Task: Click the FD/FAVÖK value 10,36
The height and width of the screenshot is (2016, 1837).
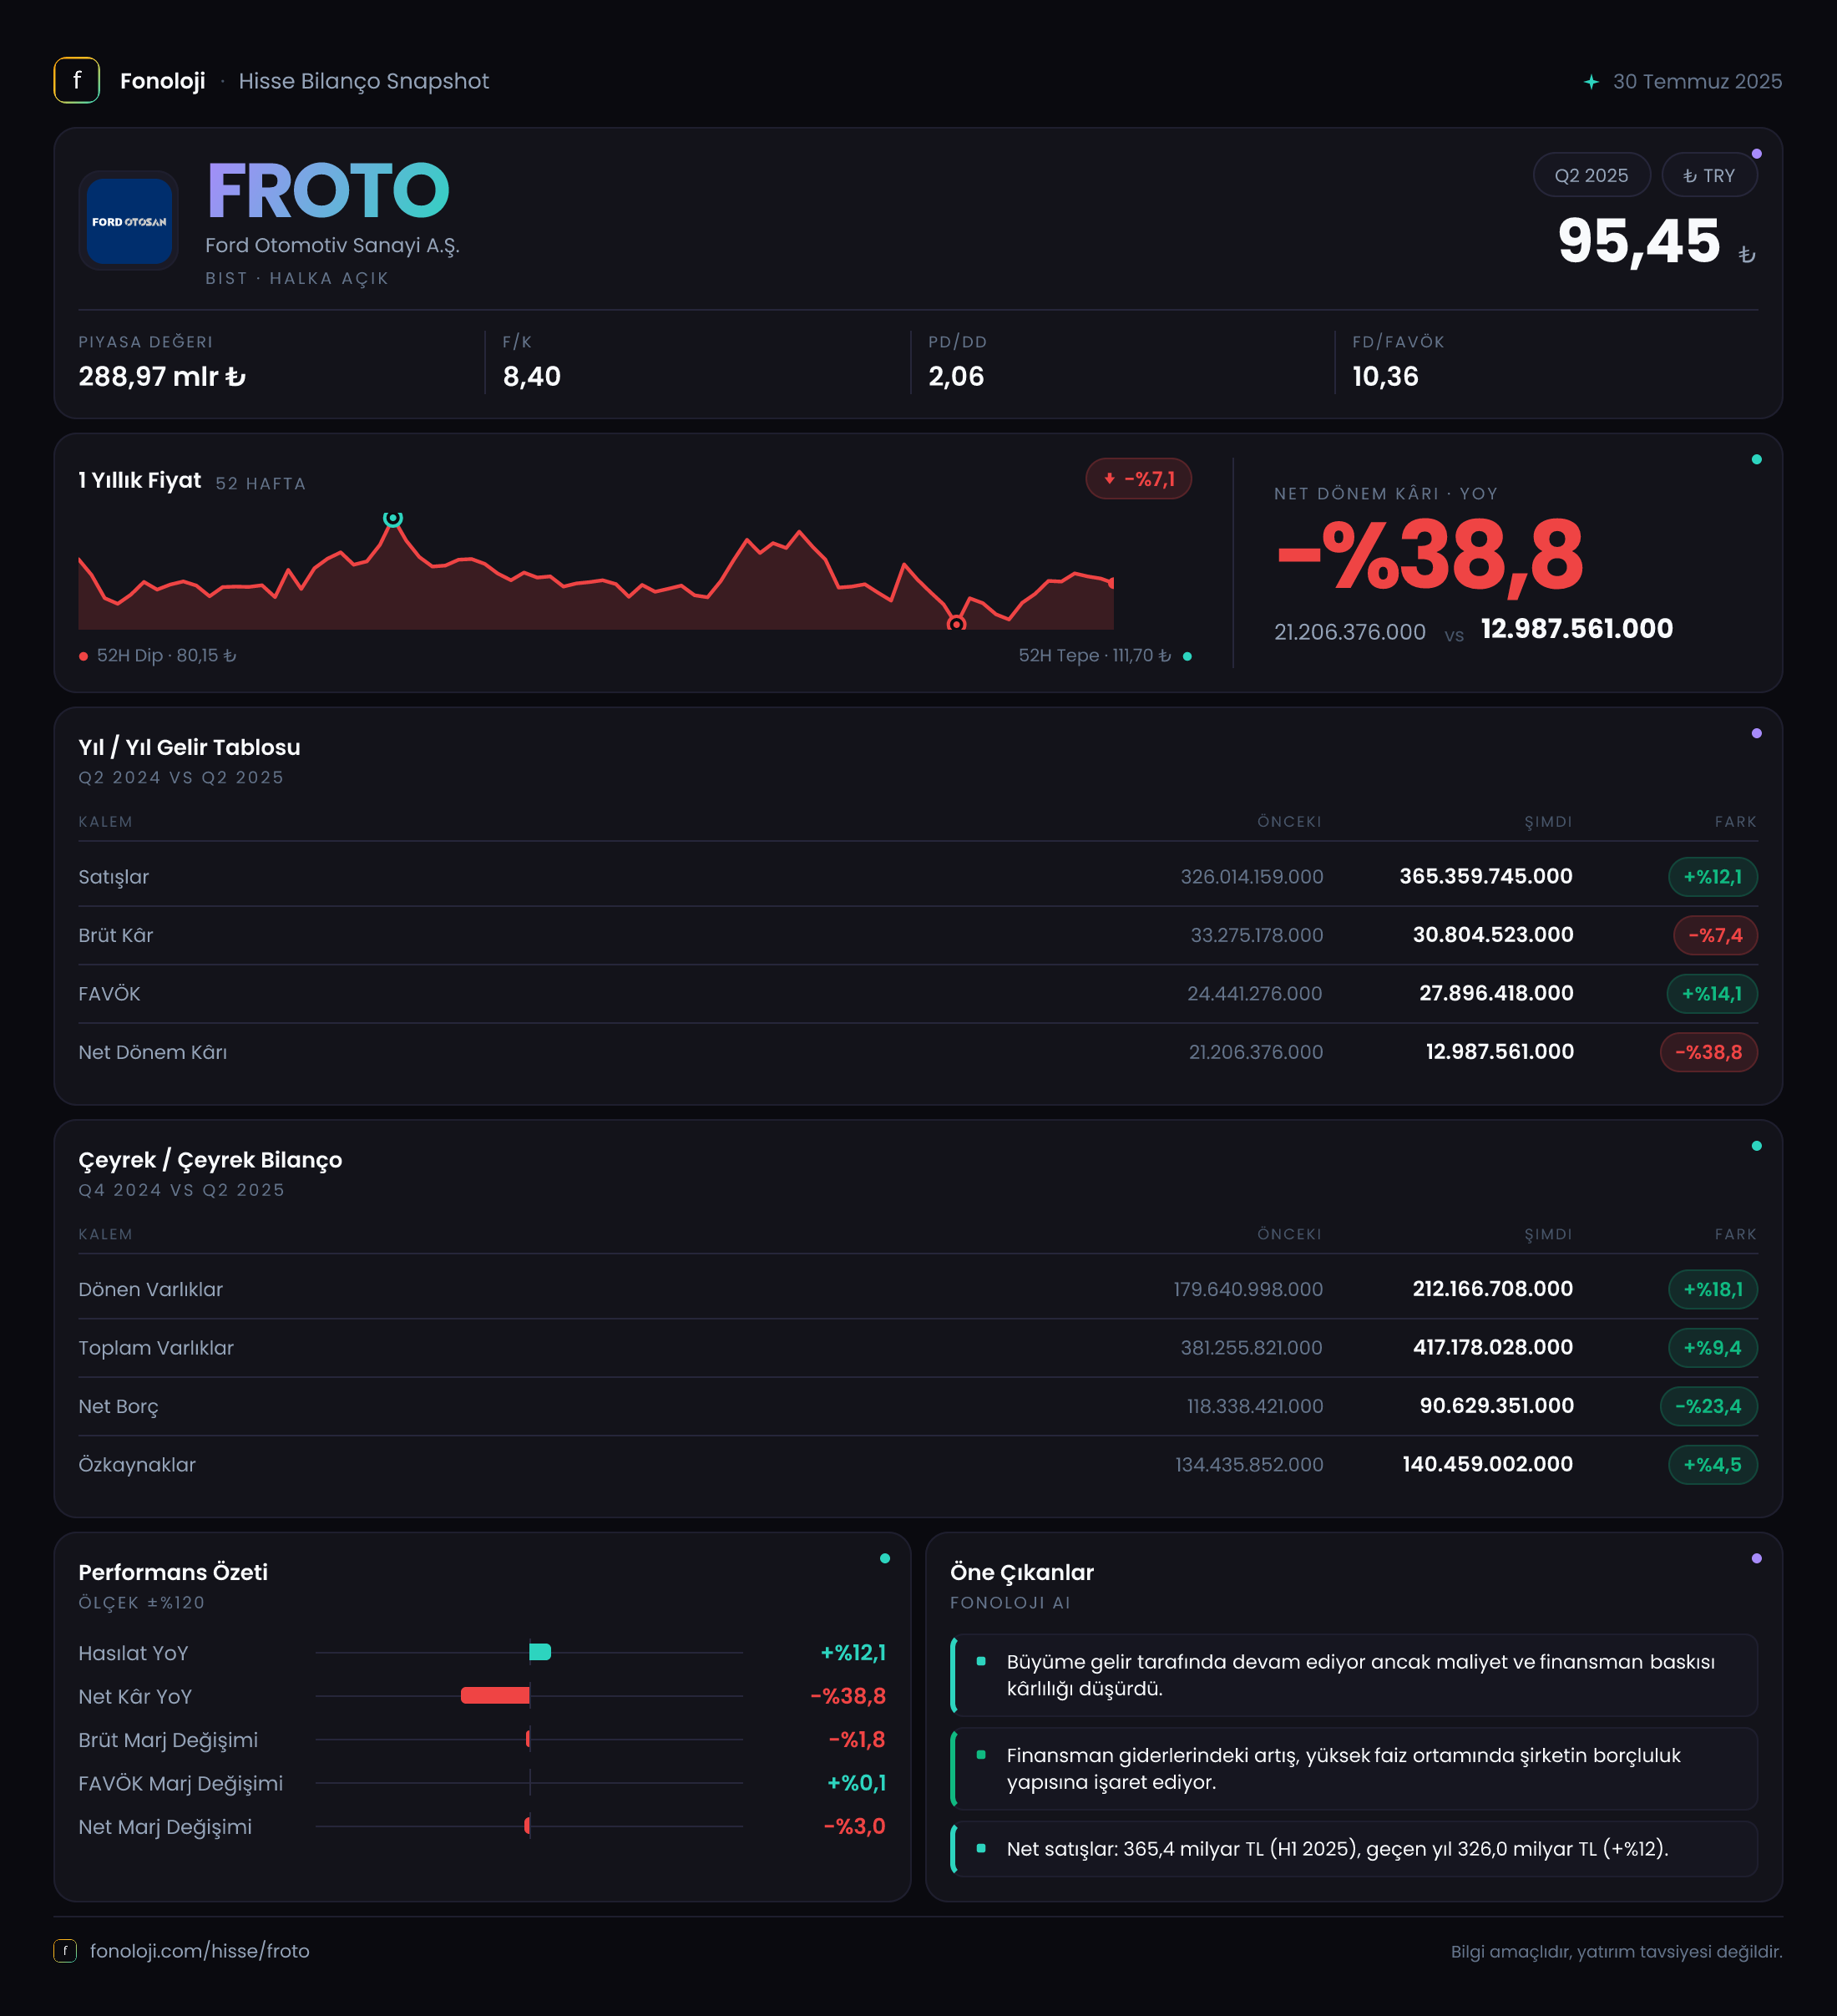Action: pos(1385,376)
